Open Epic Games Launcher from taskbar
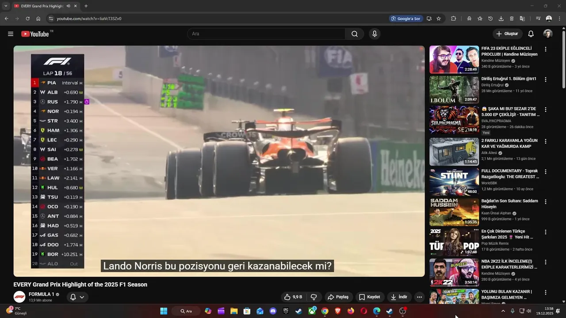Screen dimensions: 566x318 pyautogui.click(x=286, y=311)
